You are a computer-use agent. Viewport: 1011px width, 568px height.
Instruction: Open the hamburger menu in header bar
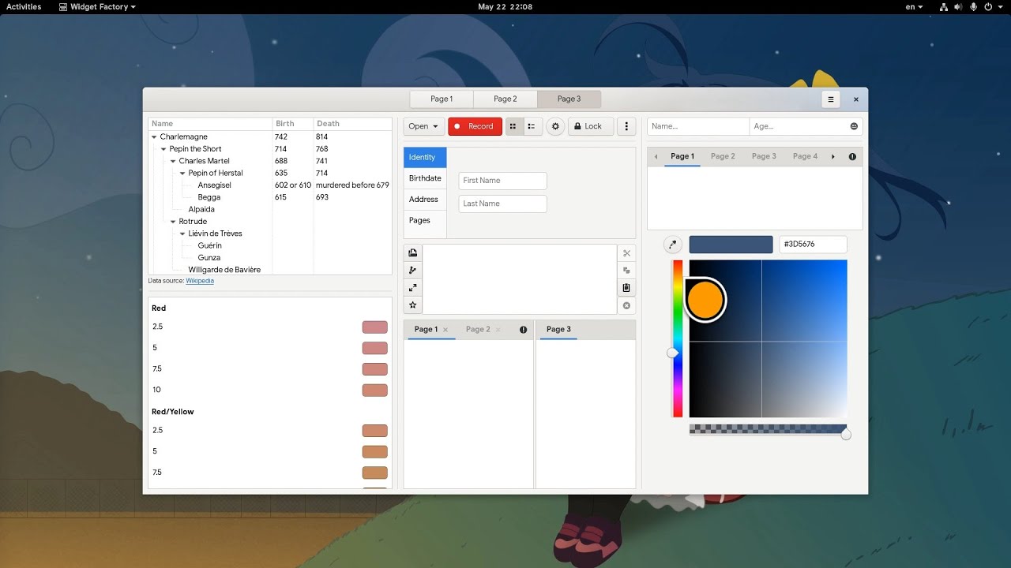830,99
